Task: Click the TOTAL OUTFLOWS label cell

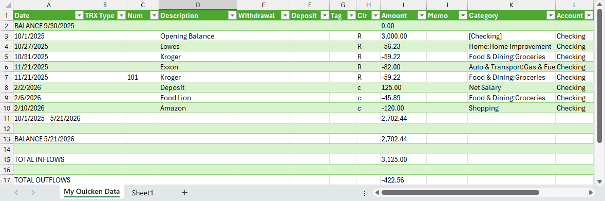Action: 48,180
